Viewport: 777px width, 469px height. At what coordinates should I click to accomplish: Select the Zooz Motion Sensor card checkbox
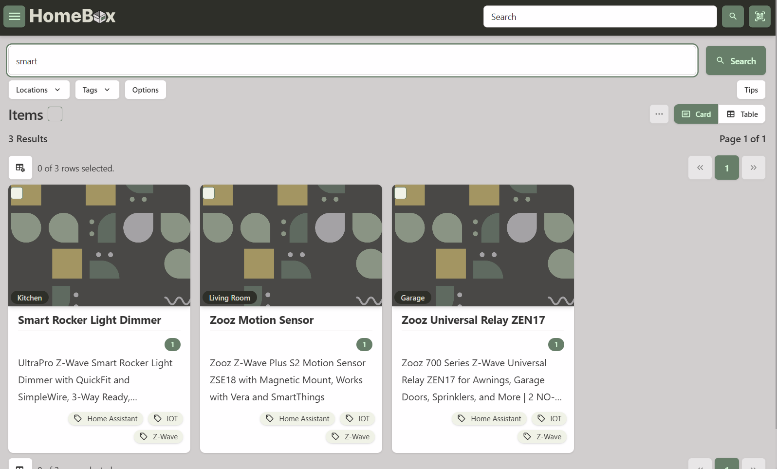[209, 193]
